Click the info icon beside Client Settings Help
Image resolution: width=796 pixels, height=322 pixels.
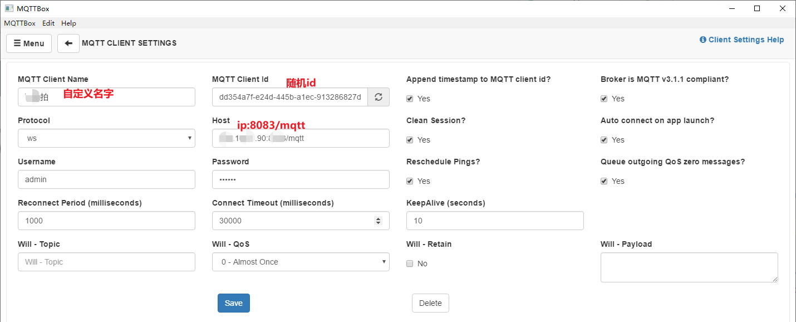[704, 40]
